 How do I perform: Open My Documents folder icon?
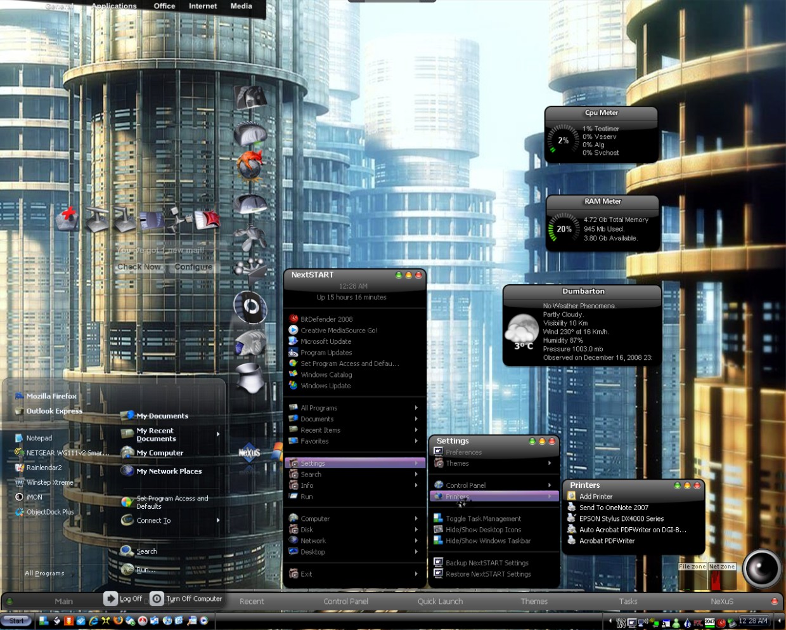127,416
